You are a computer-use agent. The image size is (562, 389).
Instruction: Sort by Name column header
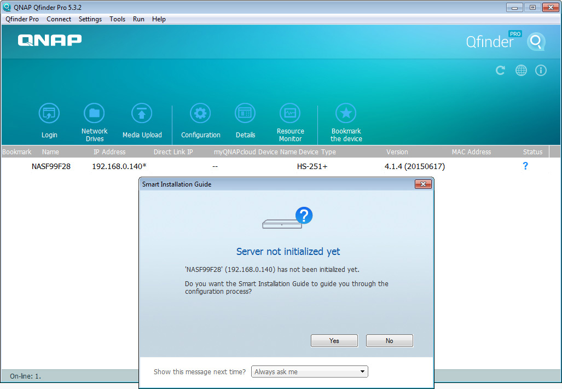50,152
